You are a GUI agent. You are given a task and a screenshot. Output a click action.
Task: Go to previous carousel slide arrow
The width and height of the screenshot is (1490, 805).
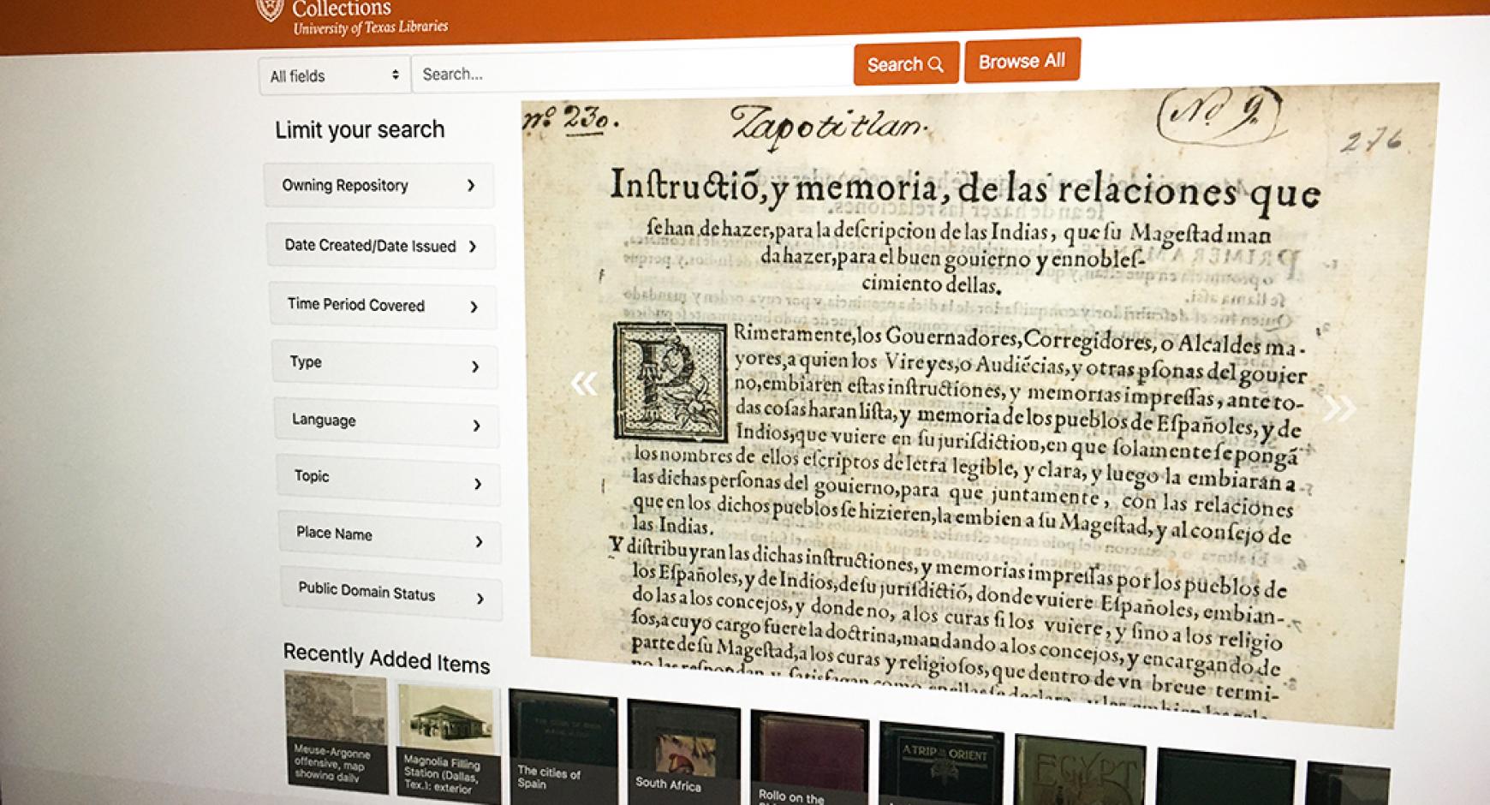(x=584, y=383)
